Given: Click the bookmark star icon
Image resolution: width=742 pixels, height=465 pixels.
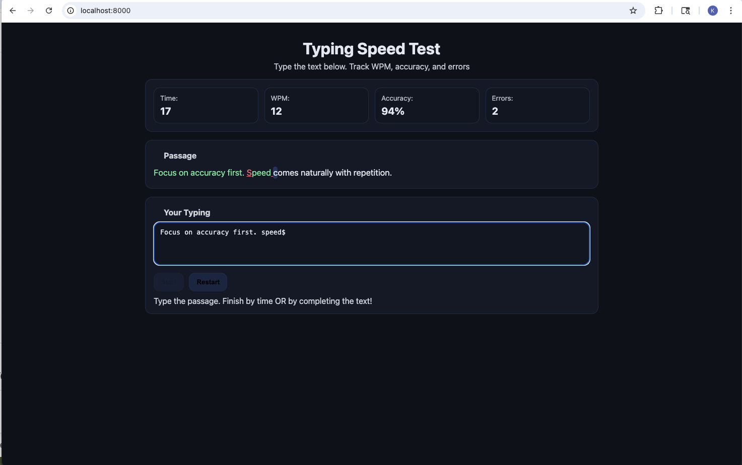Looking at the screenshot, I should [x=633, y=10].
